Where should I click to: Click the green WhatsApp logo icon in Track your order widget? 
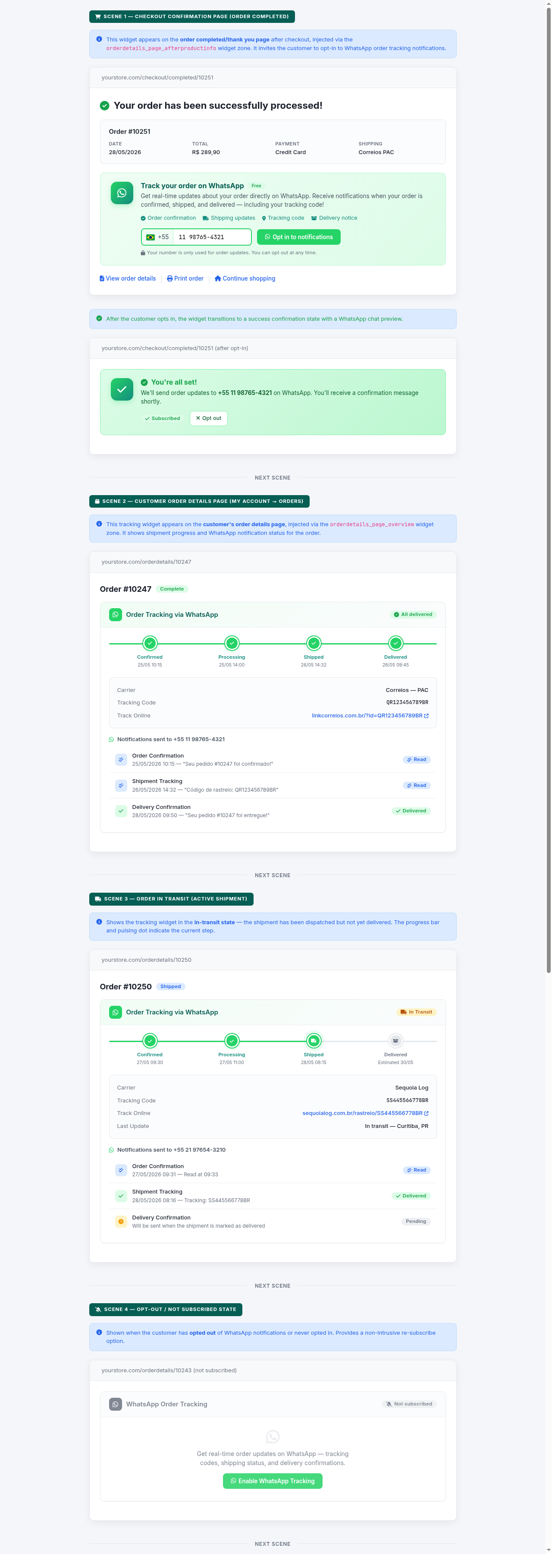[122, 193]
